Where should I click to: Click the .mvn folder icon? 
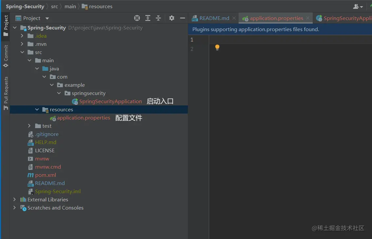pos(30,44)
